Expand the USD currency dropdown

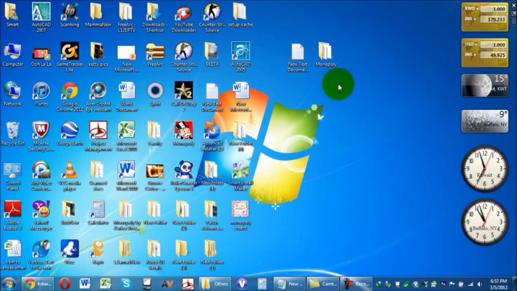[x=471, y=44]
